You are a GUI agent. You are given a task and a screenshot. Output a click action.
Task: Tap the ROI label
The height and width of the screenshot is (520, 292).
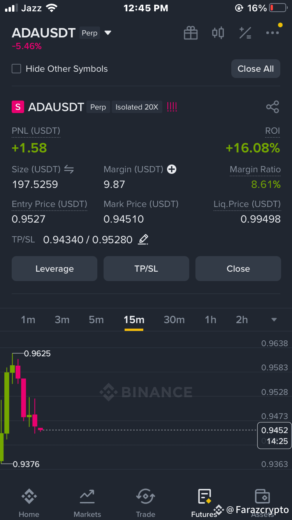point(273,131)
